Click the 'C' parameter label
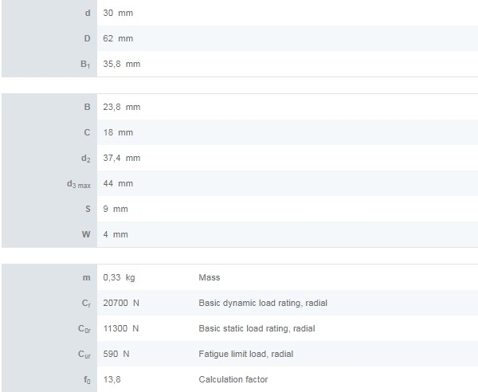The height and width of the screenshot is (392, 478). 87,132
